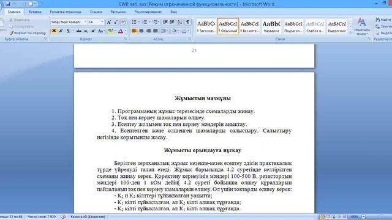The image size is (392, 220).
Task: Apply the Подзаголовок style
Action: click(293, 26)
